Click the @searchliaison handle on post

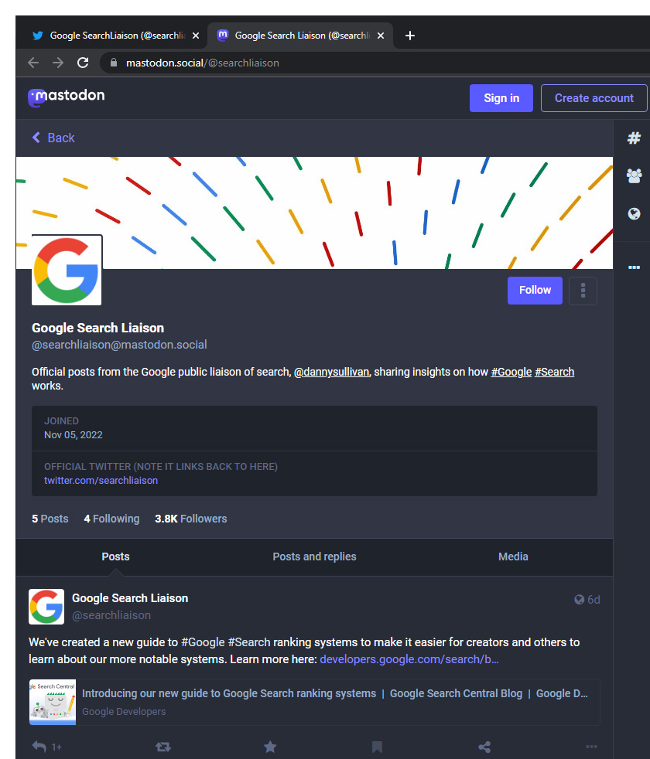[x=111, y=615]
